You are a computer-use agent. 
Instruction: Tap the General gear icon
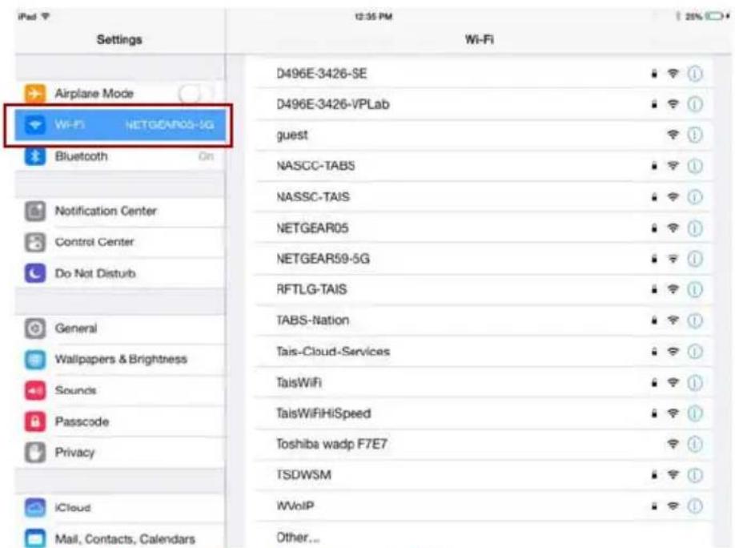[35, 328]
